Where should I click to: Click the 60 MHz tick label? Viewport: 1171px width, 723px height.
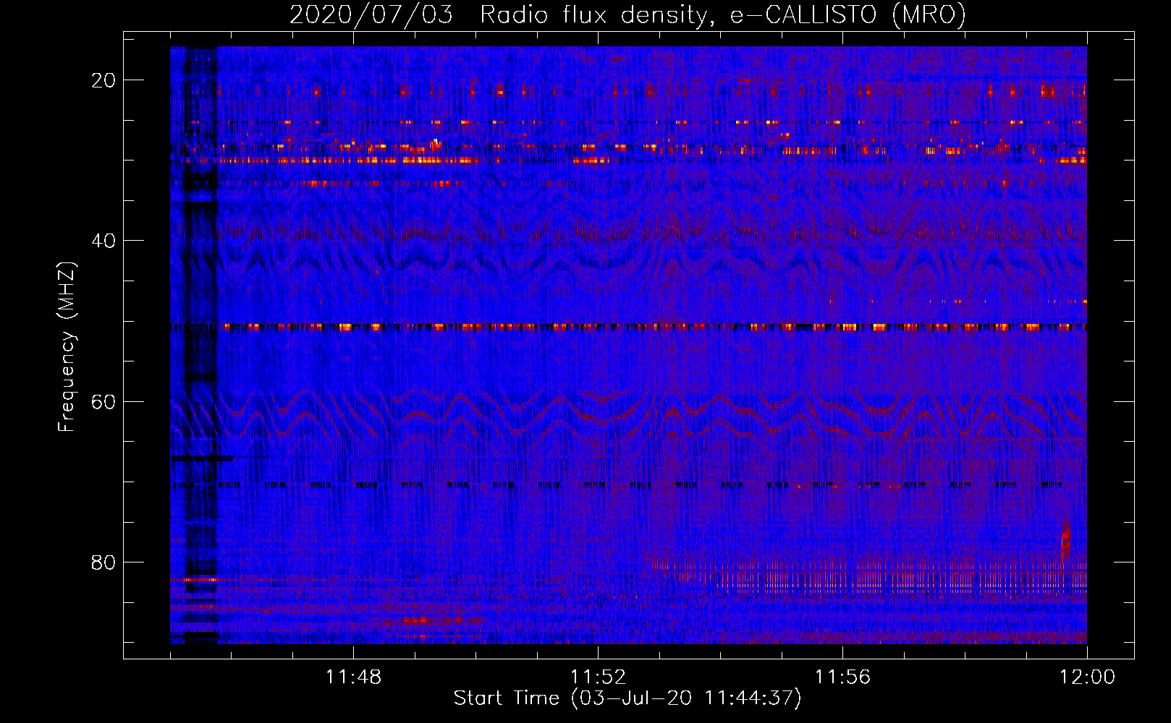[104, 401]
